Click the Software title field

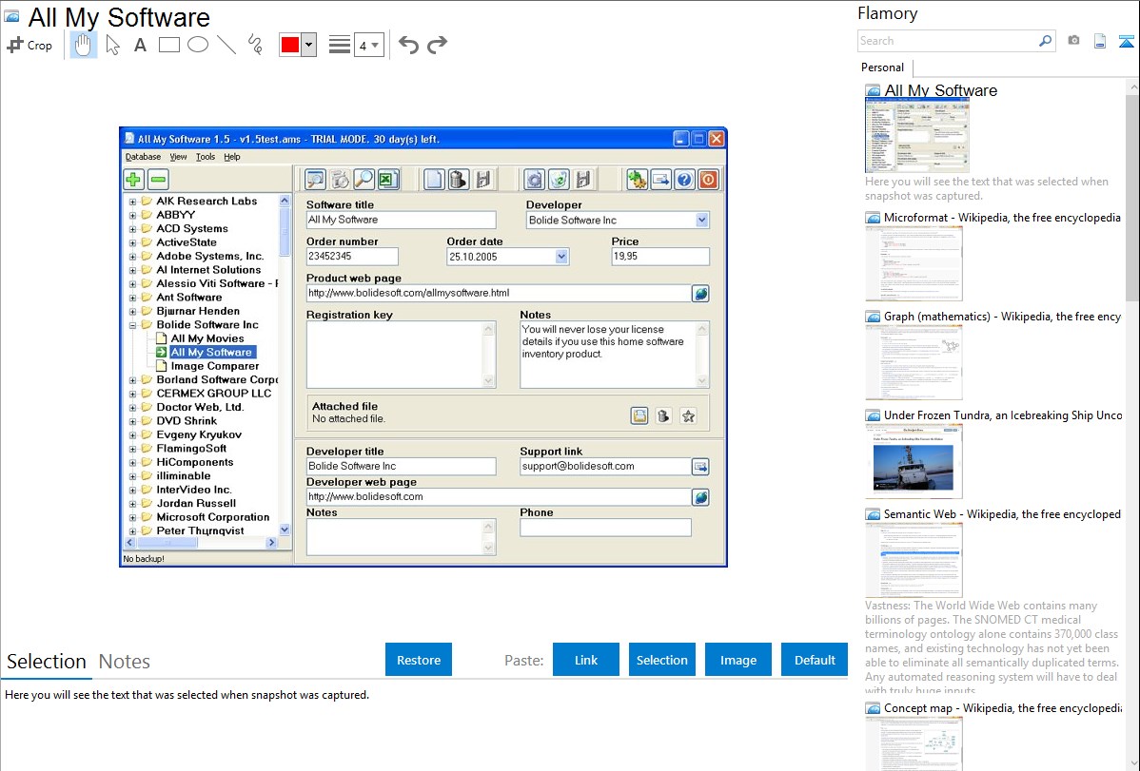pos(402,220)
